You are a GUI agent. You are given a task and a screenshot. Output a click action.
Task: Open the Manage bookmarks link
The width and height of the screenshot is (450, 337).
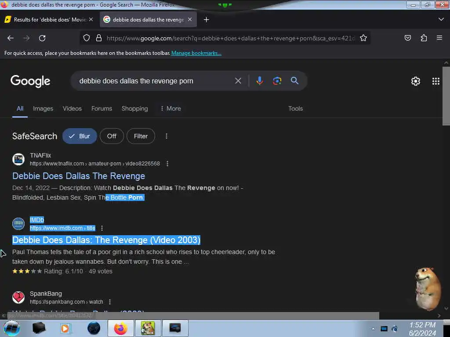click(196, 53)
